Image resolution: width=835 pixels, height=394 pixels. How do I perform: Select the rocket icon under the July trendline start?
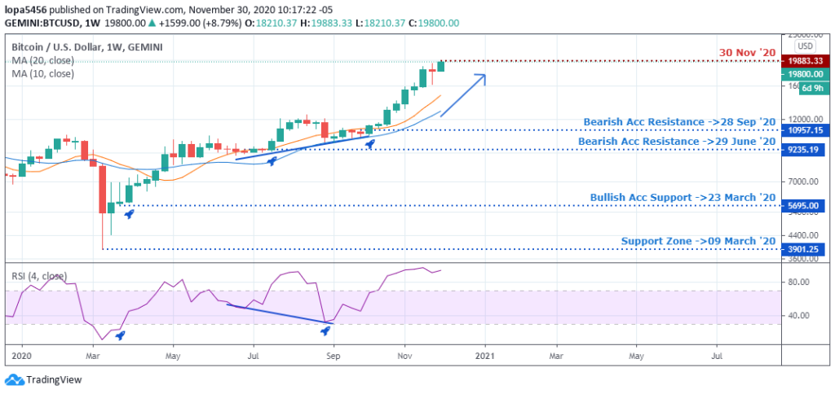271,161
